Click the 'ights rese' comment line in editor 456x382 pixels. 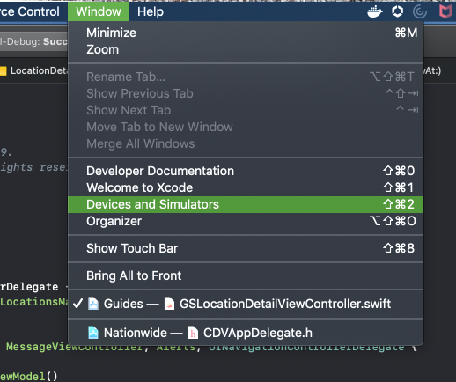tap(33, 167)
